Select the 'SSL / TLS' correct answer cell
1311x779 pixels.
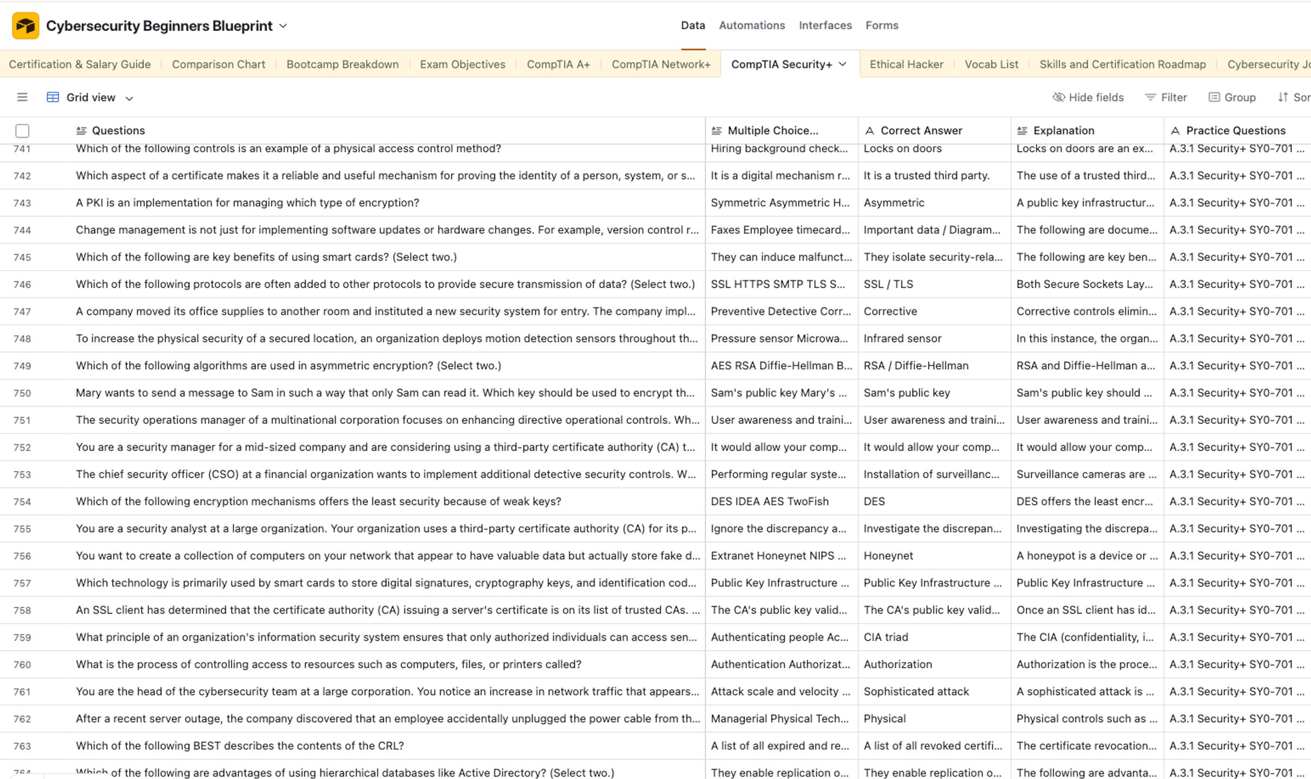coord(934,285)
